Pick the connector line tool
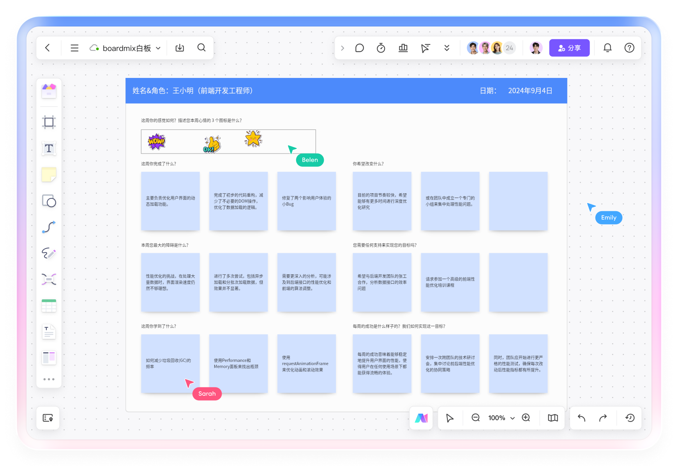This screenshot has height=466, width=678. coord(49,227)
